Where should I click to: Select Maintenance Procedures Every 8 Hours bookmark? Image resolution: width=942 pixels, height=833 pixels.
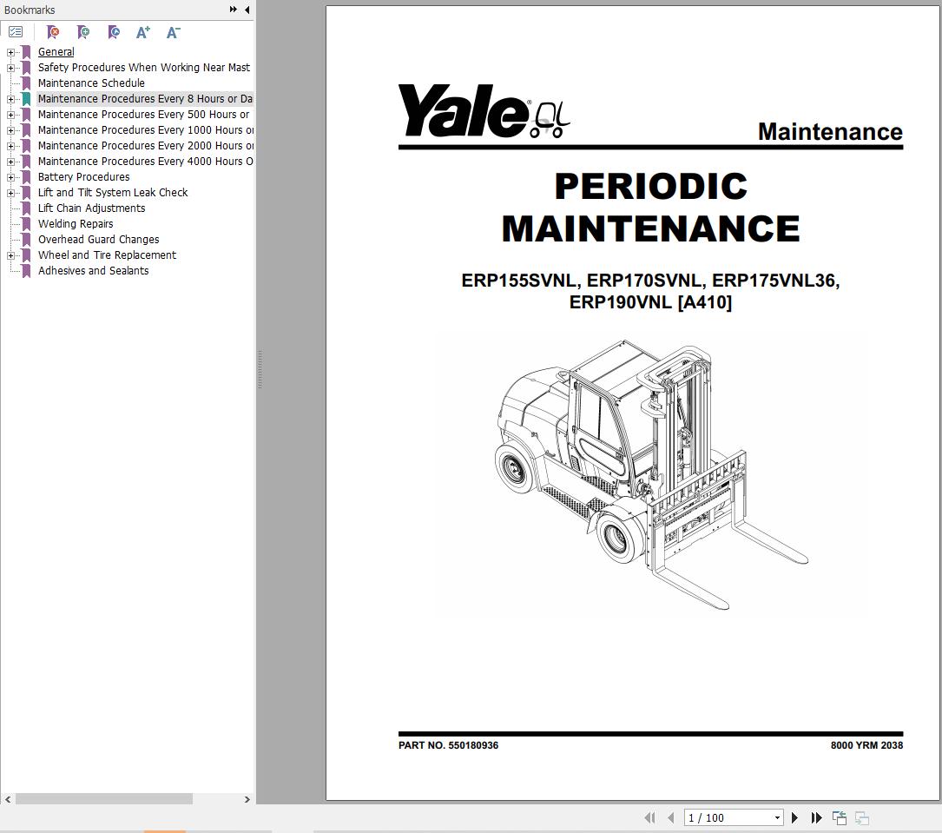point(145,98)
